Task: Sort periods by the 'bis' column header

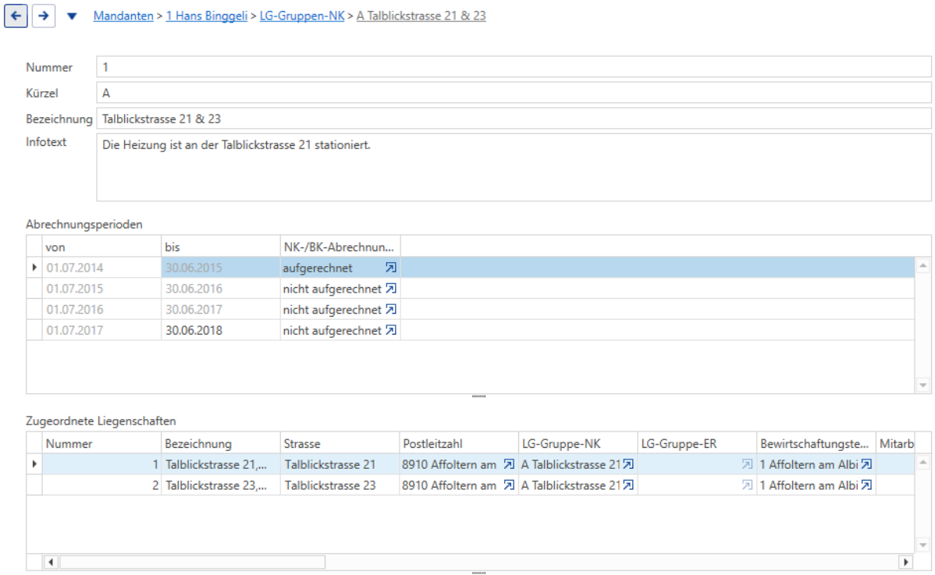Action: (x=221, y=247)
